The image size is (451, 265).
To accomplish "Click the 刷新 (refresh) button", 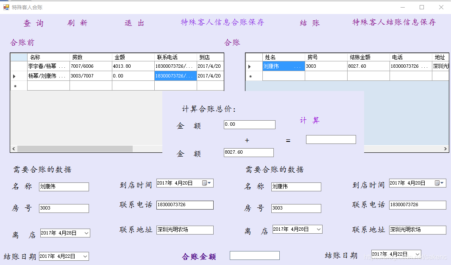I will 77,23.
